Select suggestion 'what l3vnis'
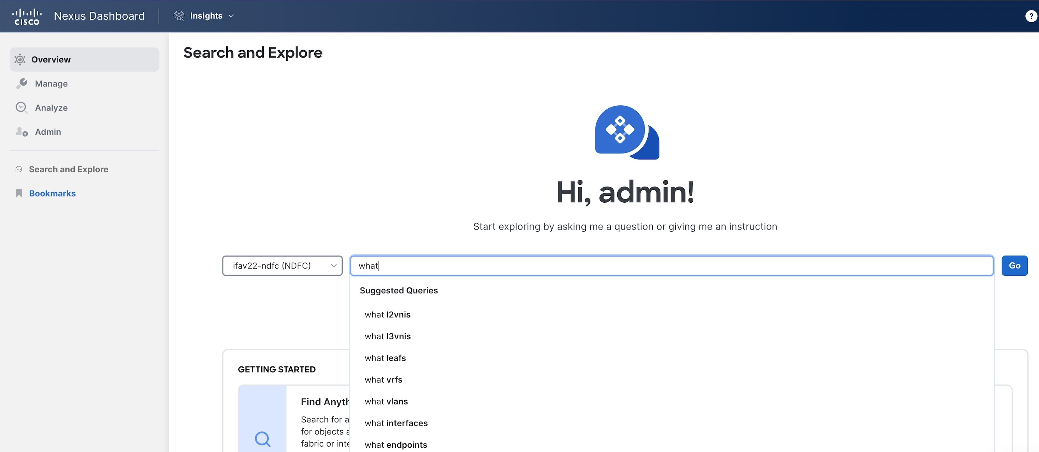The height and width of the screenshot is (452, 1039). (x=387, y=336)
